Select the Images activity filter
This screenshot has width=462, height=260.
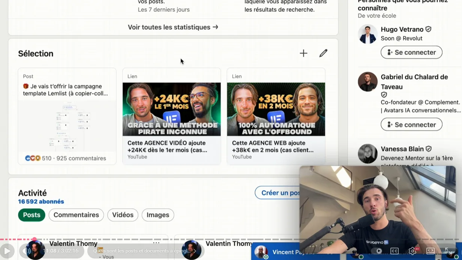pos(158,215)
